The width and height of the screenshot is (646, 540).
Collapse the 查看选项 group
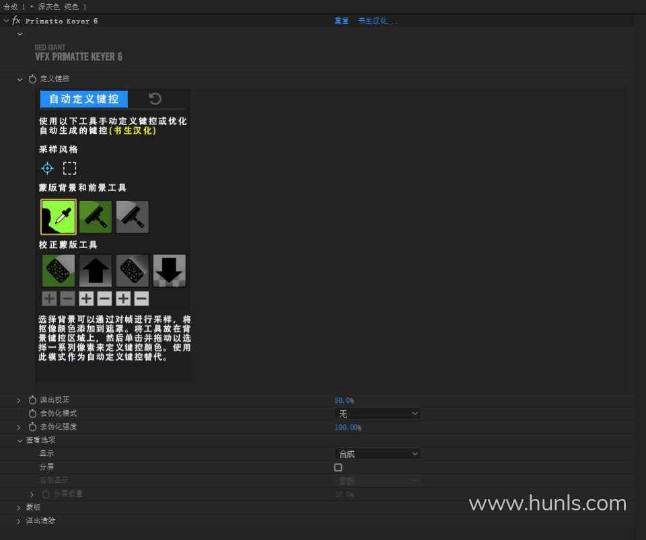(x=20, y=440)
